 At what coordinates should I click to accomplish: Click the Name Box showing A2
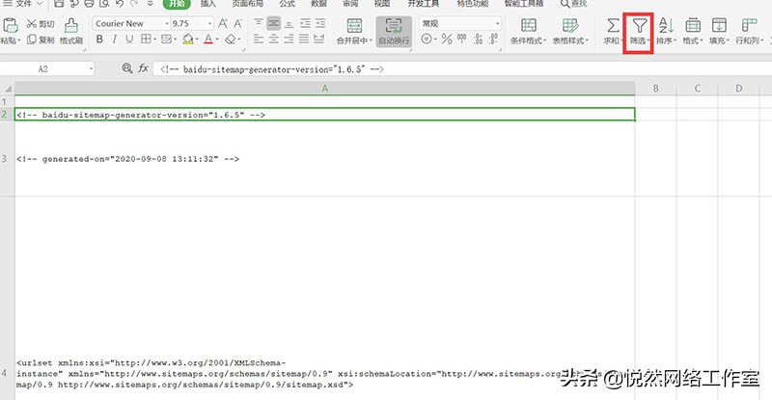(46, 68)
